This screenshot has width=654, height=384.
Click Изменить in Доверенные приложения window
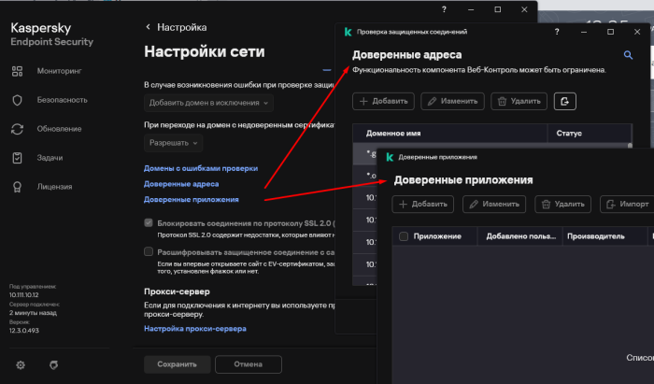(x=494, y=205)
